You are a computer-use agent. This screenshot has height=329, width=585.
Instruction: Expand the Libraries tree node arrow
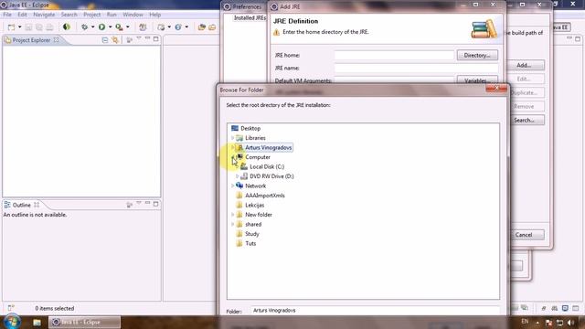pos(232,138)
